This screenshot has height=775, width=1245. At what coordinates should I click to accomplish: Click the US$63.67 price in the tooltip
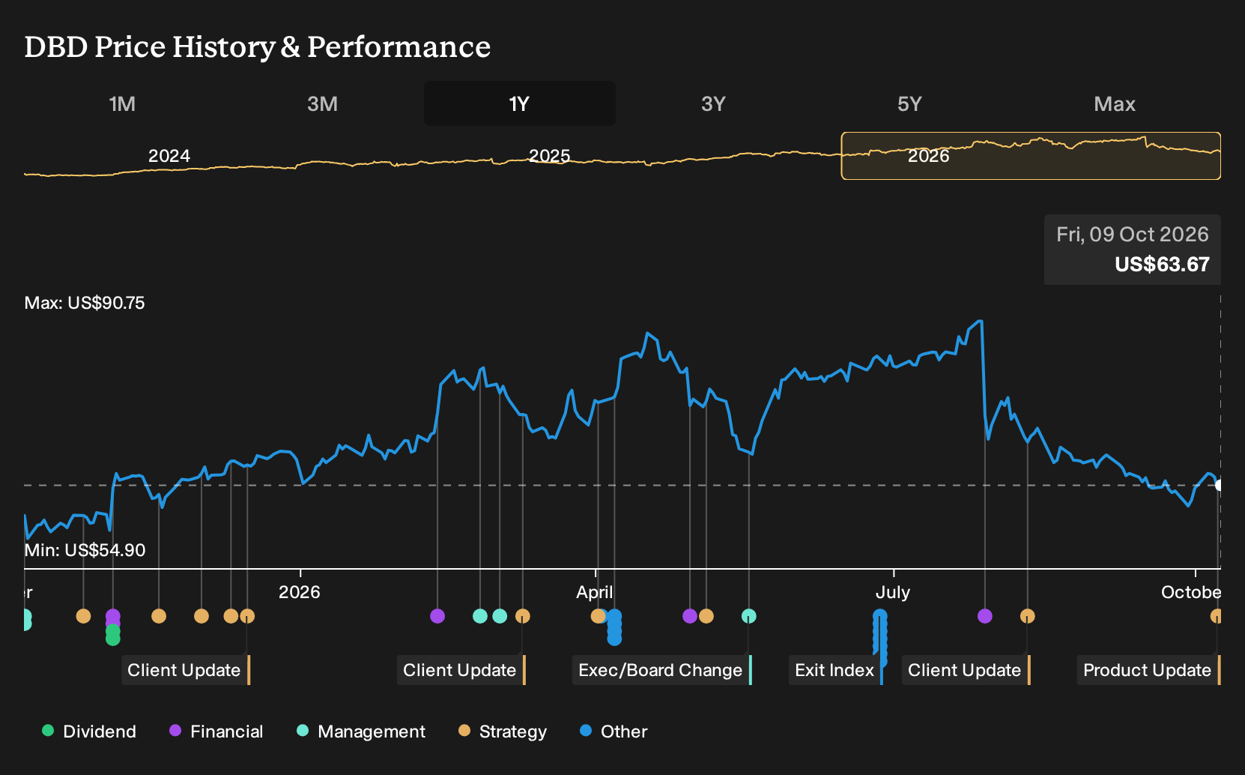[x=1162, y=265]
